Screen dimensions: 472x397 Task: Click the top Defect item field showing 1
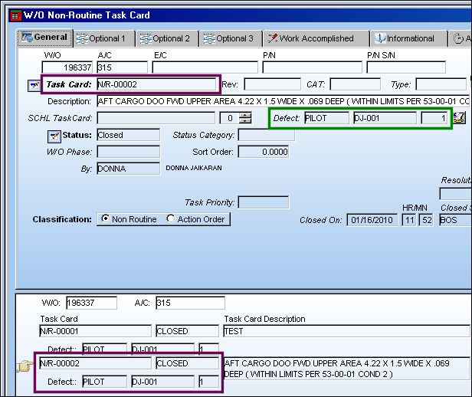coord(434,118)
